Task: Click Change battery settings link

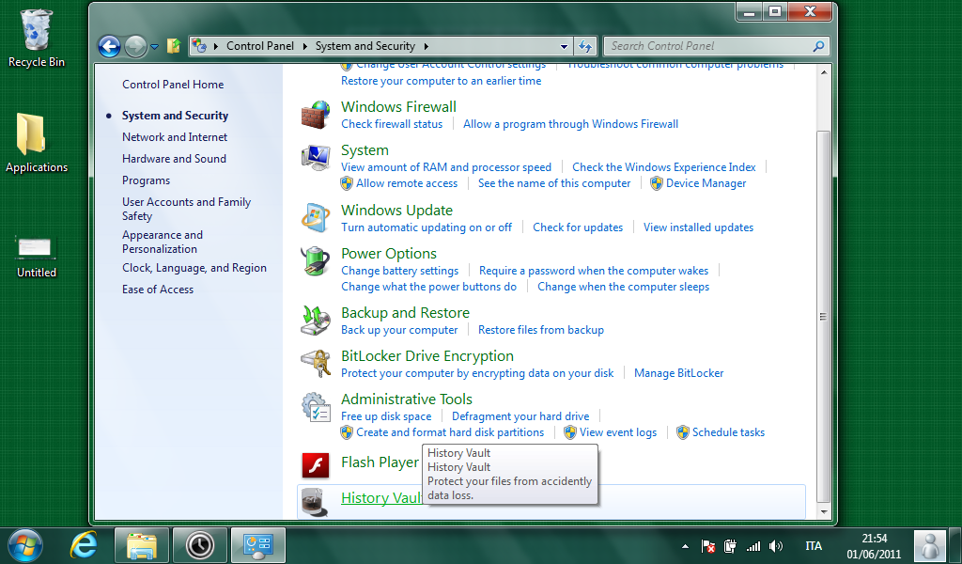Action: click(x=400, y=272)
